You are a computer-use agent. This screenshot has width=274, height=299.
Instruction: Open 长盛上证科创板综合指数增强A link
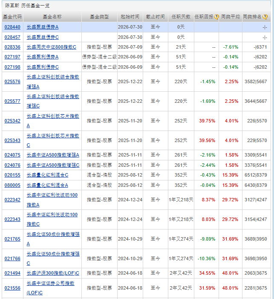[x=53, y=82]
